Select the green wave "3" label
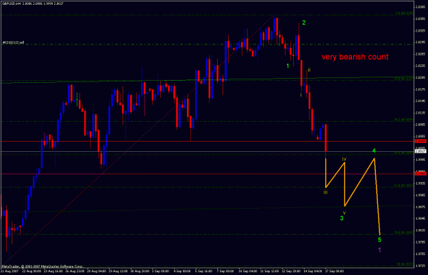 click(342, 218)
